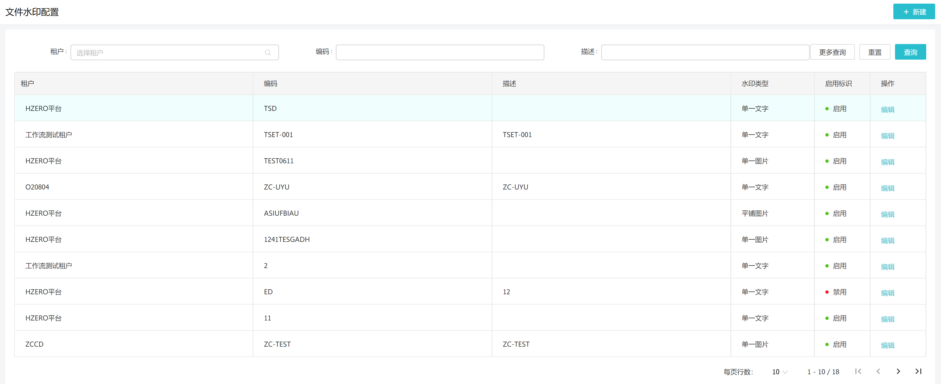This screenshot has width=941, height=384.
Task: Jump to the last page
Action: [918, 371]
